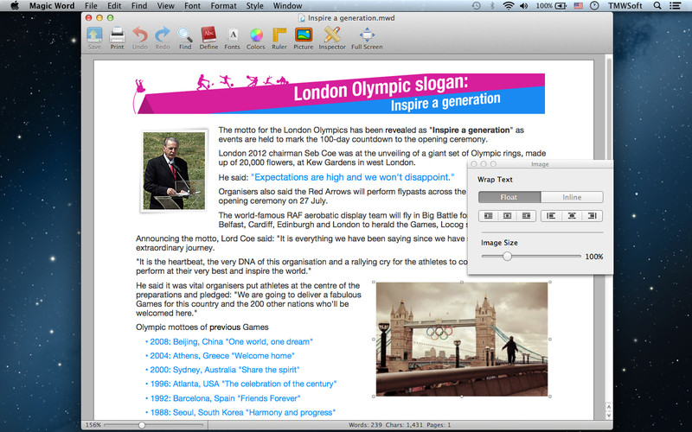Select the Tower Bridge picture
This screenshot has height=432, width=692.
(462, 339)
